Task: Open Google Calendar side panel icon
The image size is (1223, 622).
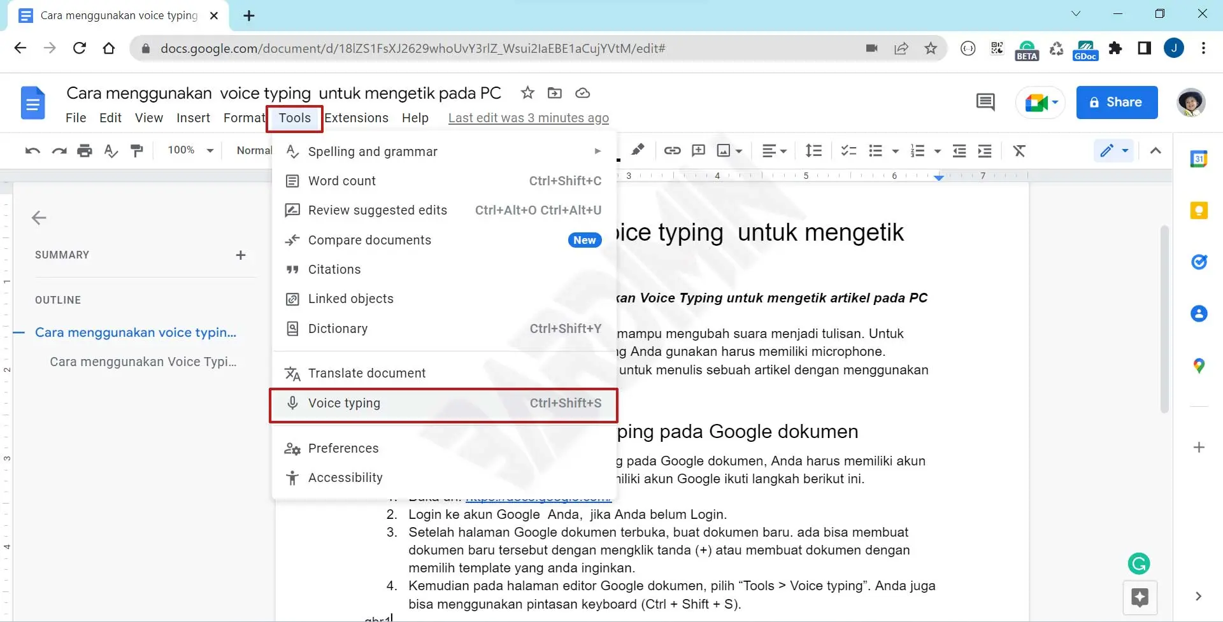Action: coord(1199,159)
